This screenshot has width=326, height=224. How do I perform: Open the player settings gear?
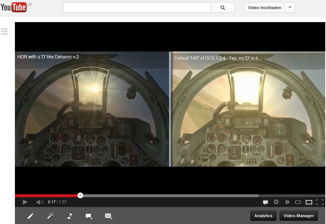tap(276, 202)
